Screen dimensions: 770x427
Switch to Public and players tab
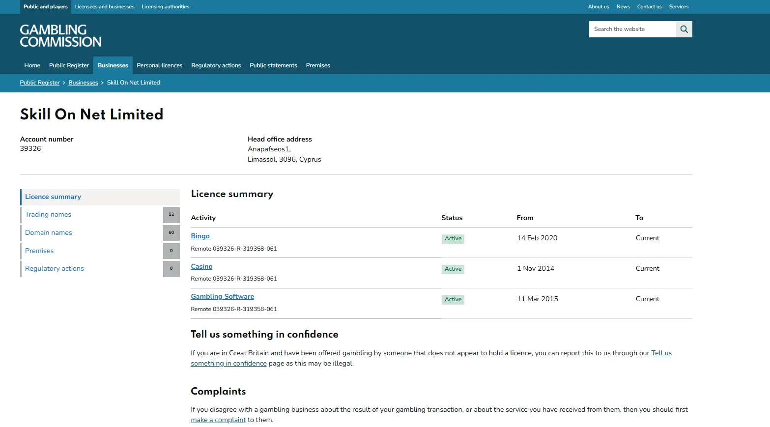[46, 7]
